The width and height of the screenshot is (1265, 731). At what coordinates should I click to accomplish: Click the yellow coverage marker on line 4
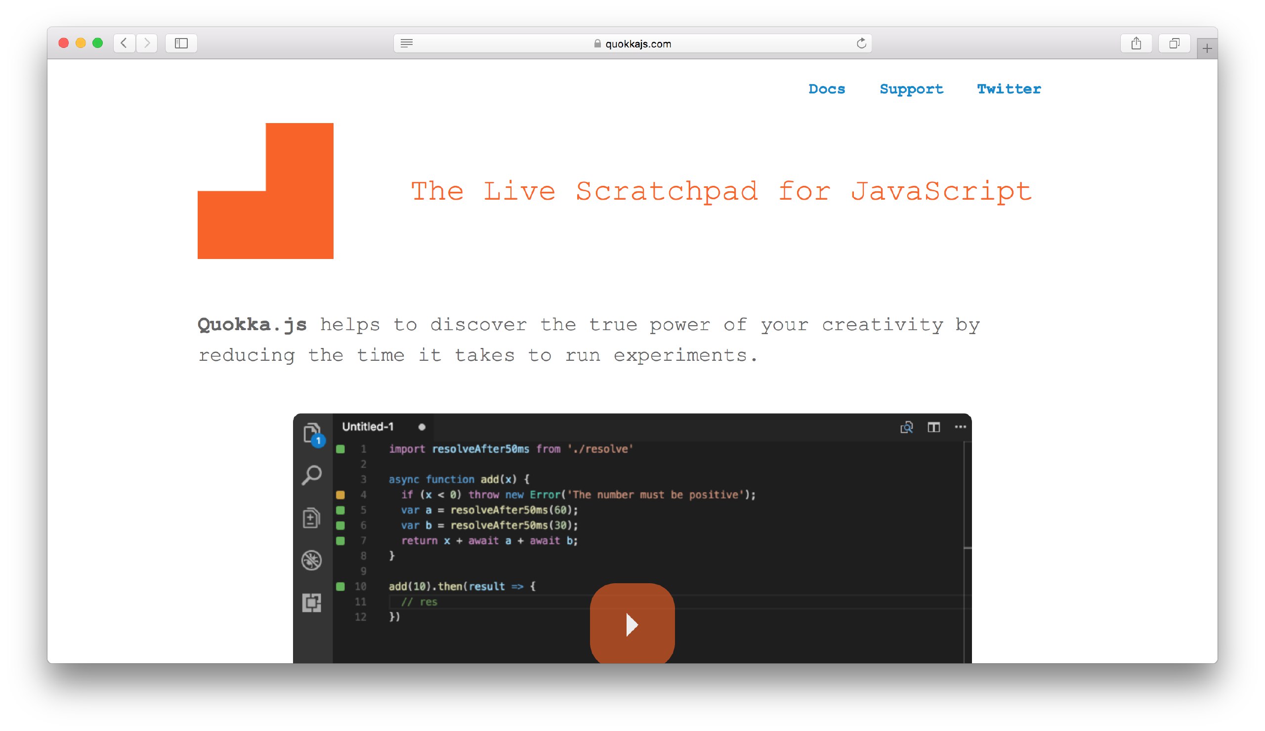click(340, 495)
